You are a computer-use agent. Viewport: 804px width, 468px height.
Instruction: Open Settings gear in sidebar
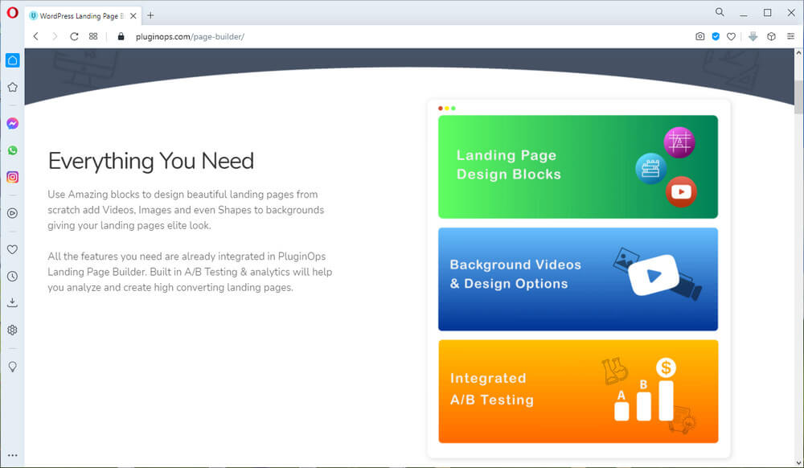[12, 330]
